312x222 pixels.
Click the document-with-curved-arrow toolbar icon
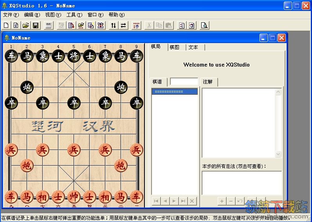click(x=191, y=25)
